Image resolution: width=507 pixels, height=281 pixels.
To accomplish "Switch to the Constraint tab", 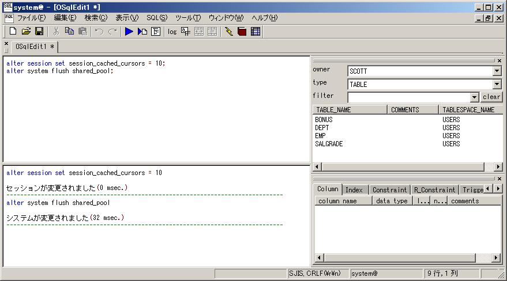I will tap(389, 190).
